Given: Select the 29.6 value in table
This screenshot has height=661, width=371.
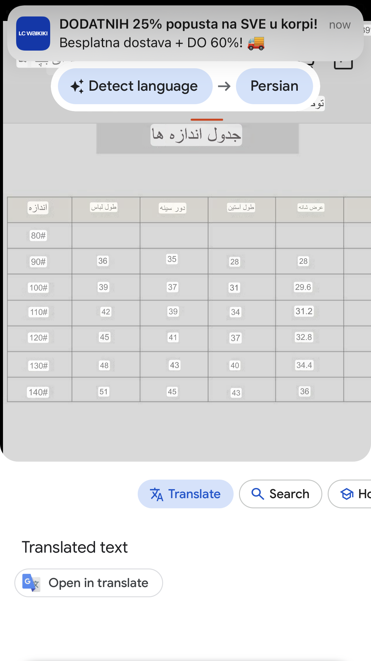Looking at the screenshot, I should click(303, 287).
